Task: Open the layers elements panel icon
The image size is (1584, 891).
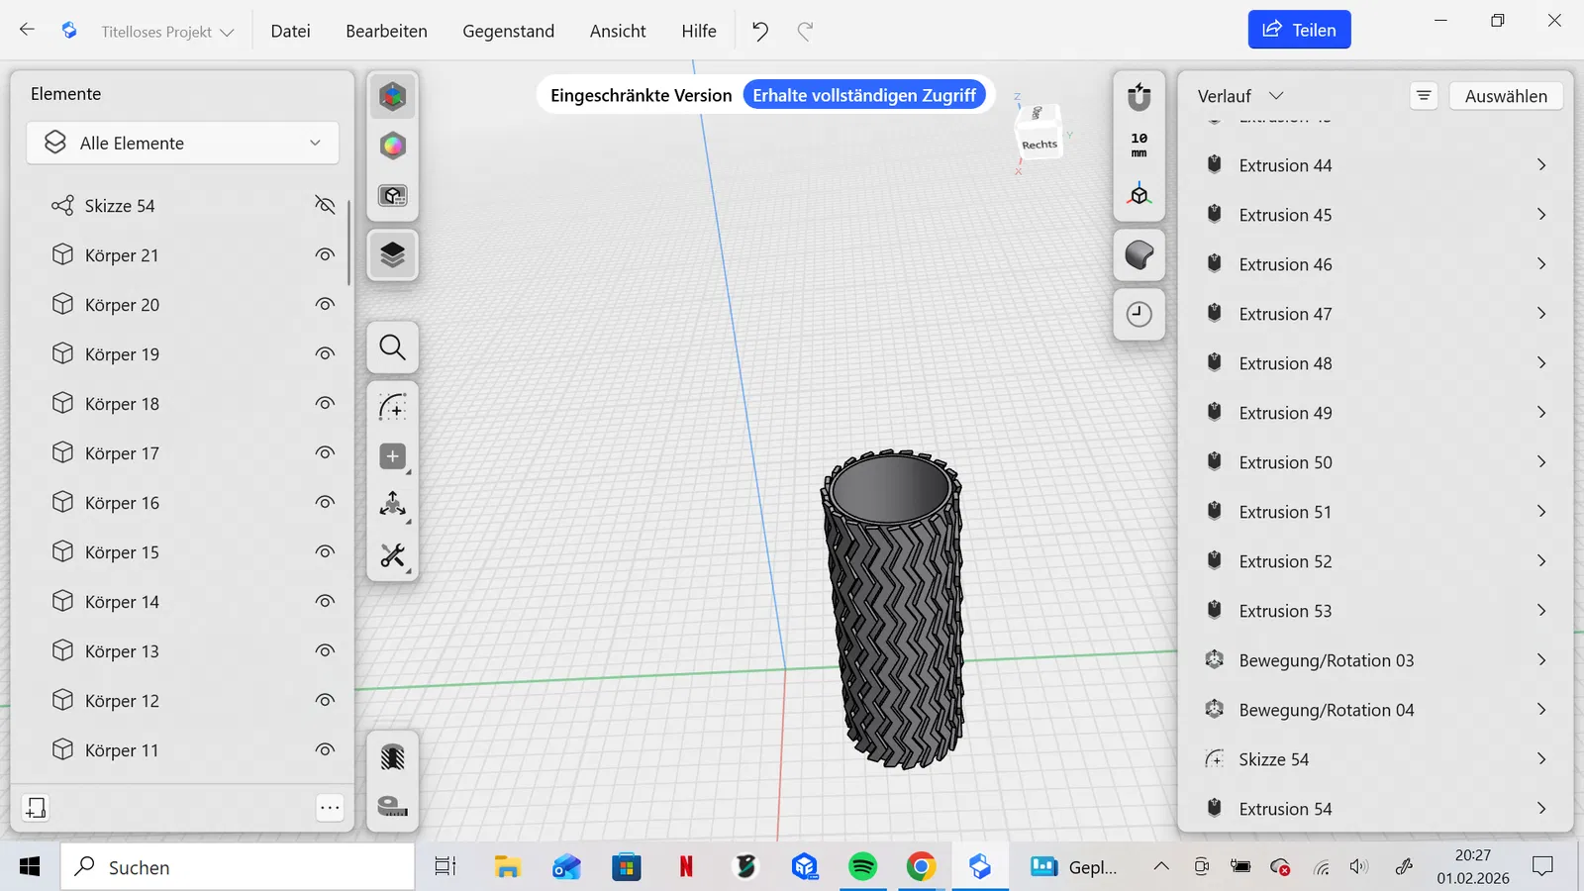Action: click(393, 255)
